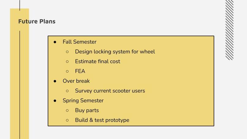Click the diagonal striped decoration graphic
Image resolution: width=247 pixels, height=139 pixels.
click(x=229, y=30)
